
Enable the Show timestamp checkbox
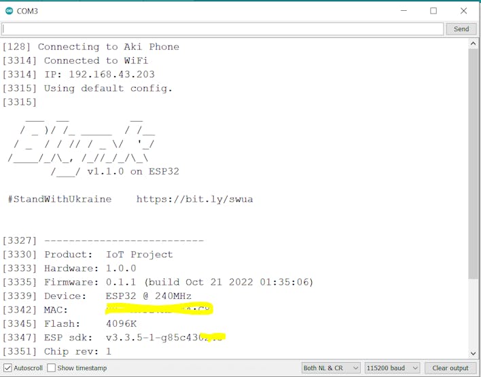51,367
